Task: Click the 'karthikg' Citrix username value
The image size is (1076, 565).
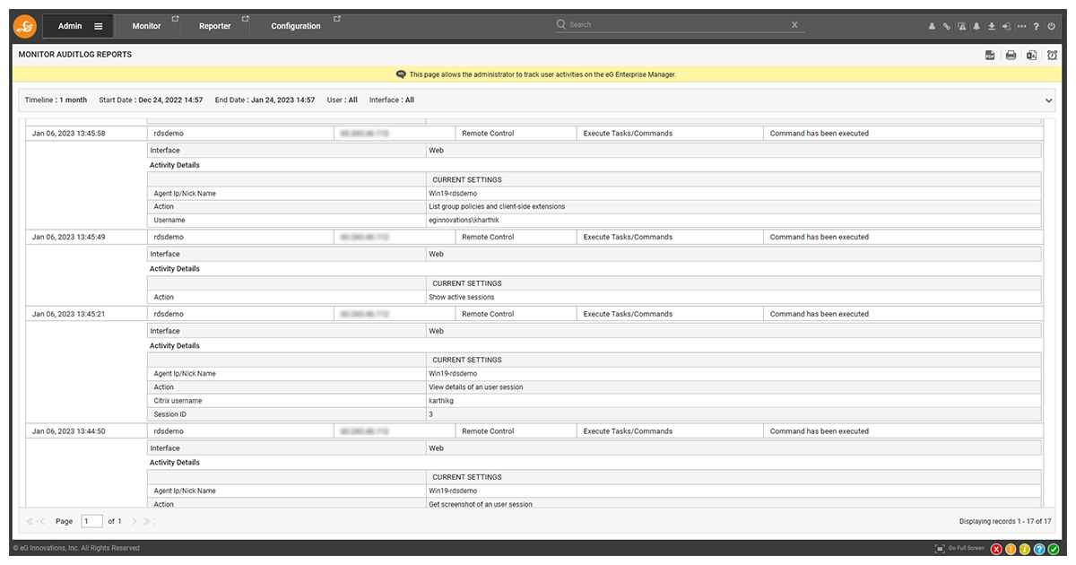Action: 441,401
